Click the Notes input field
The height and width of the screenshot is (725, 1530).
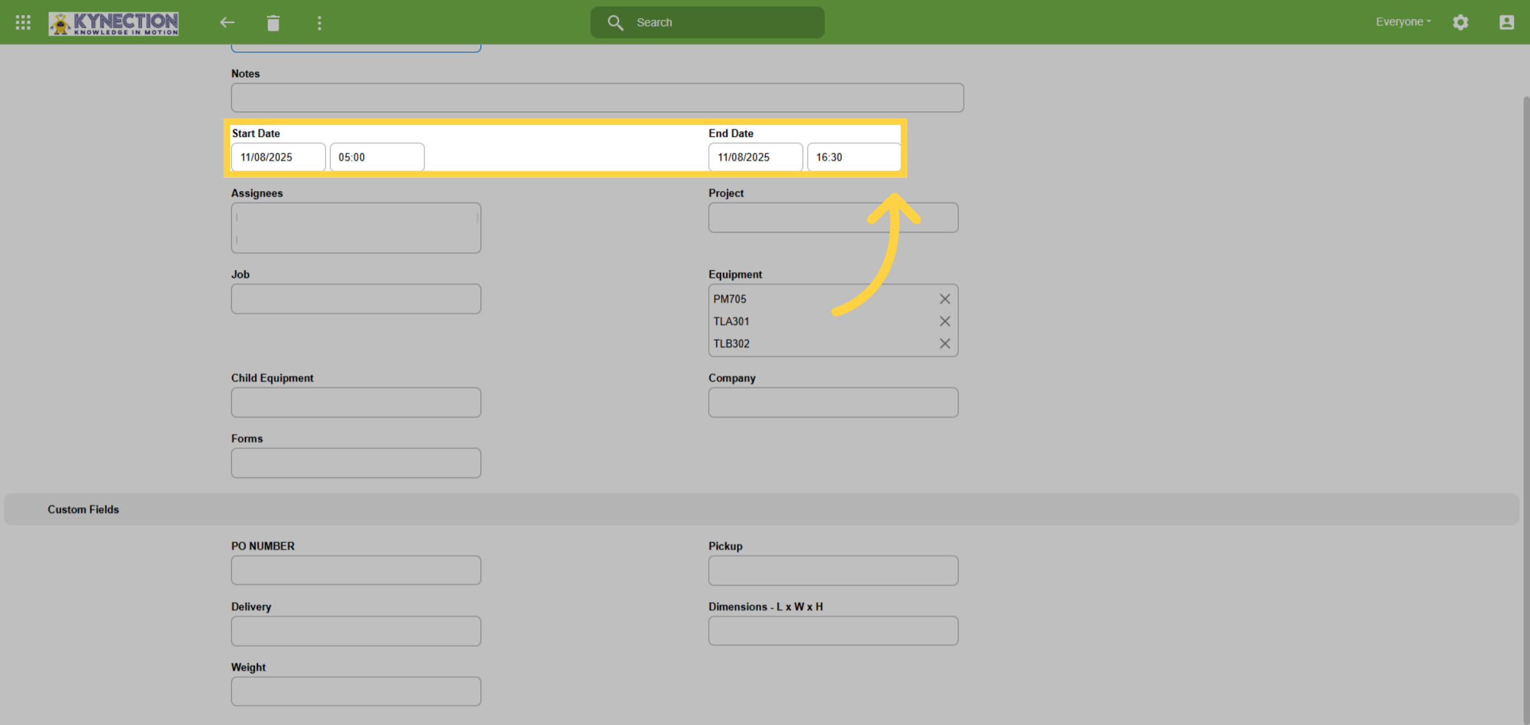(x=597, y=97)
